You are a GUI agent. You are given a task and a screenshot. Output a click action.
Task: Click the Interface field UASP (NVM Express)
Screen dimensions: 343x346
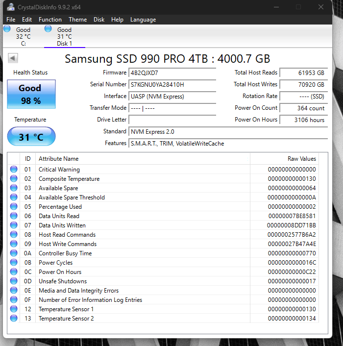pos(172,97)
